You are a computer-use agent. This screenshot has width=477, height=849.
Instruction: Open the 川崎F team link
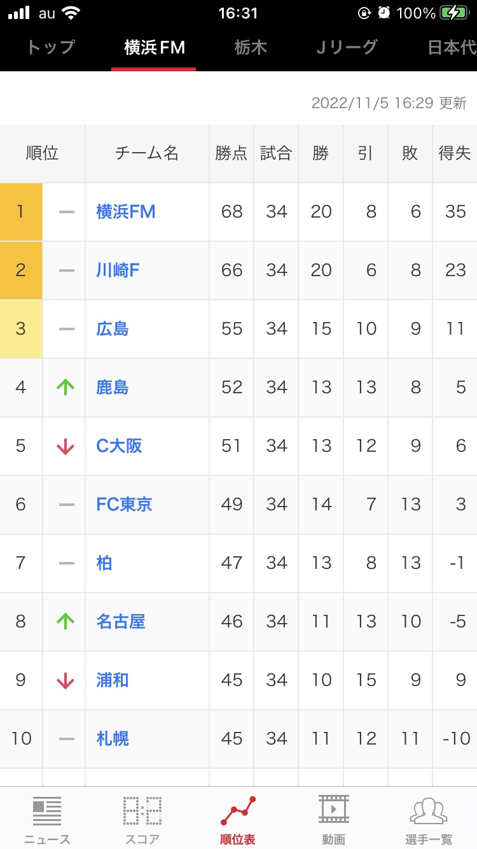[118, 270]
